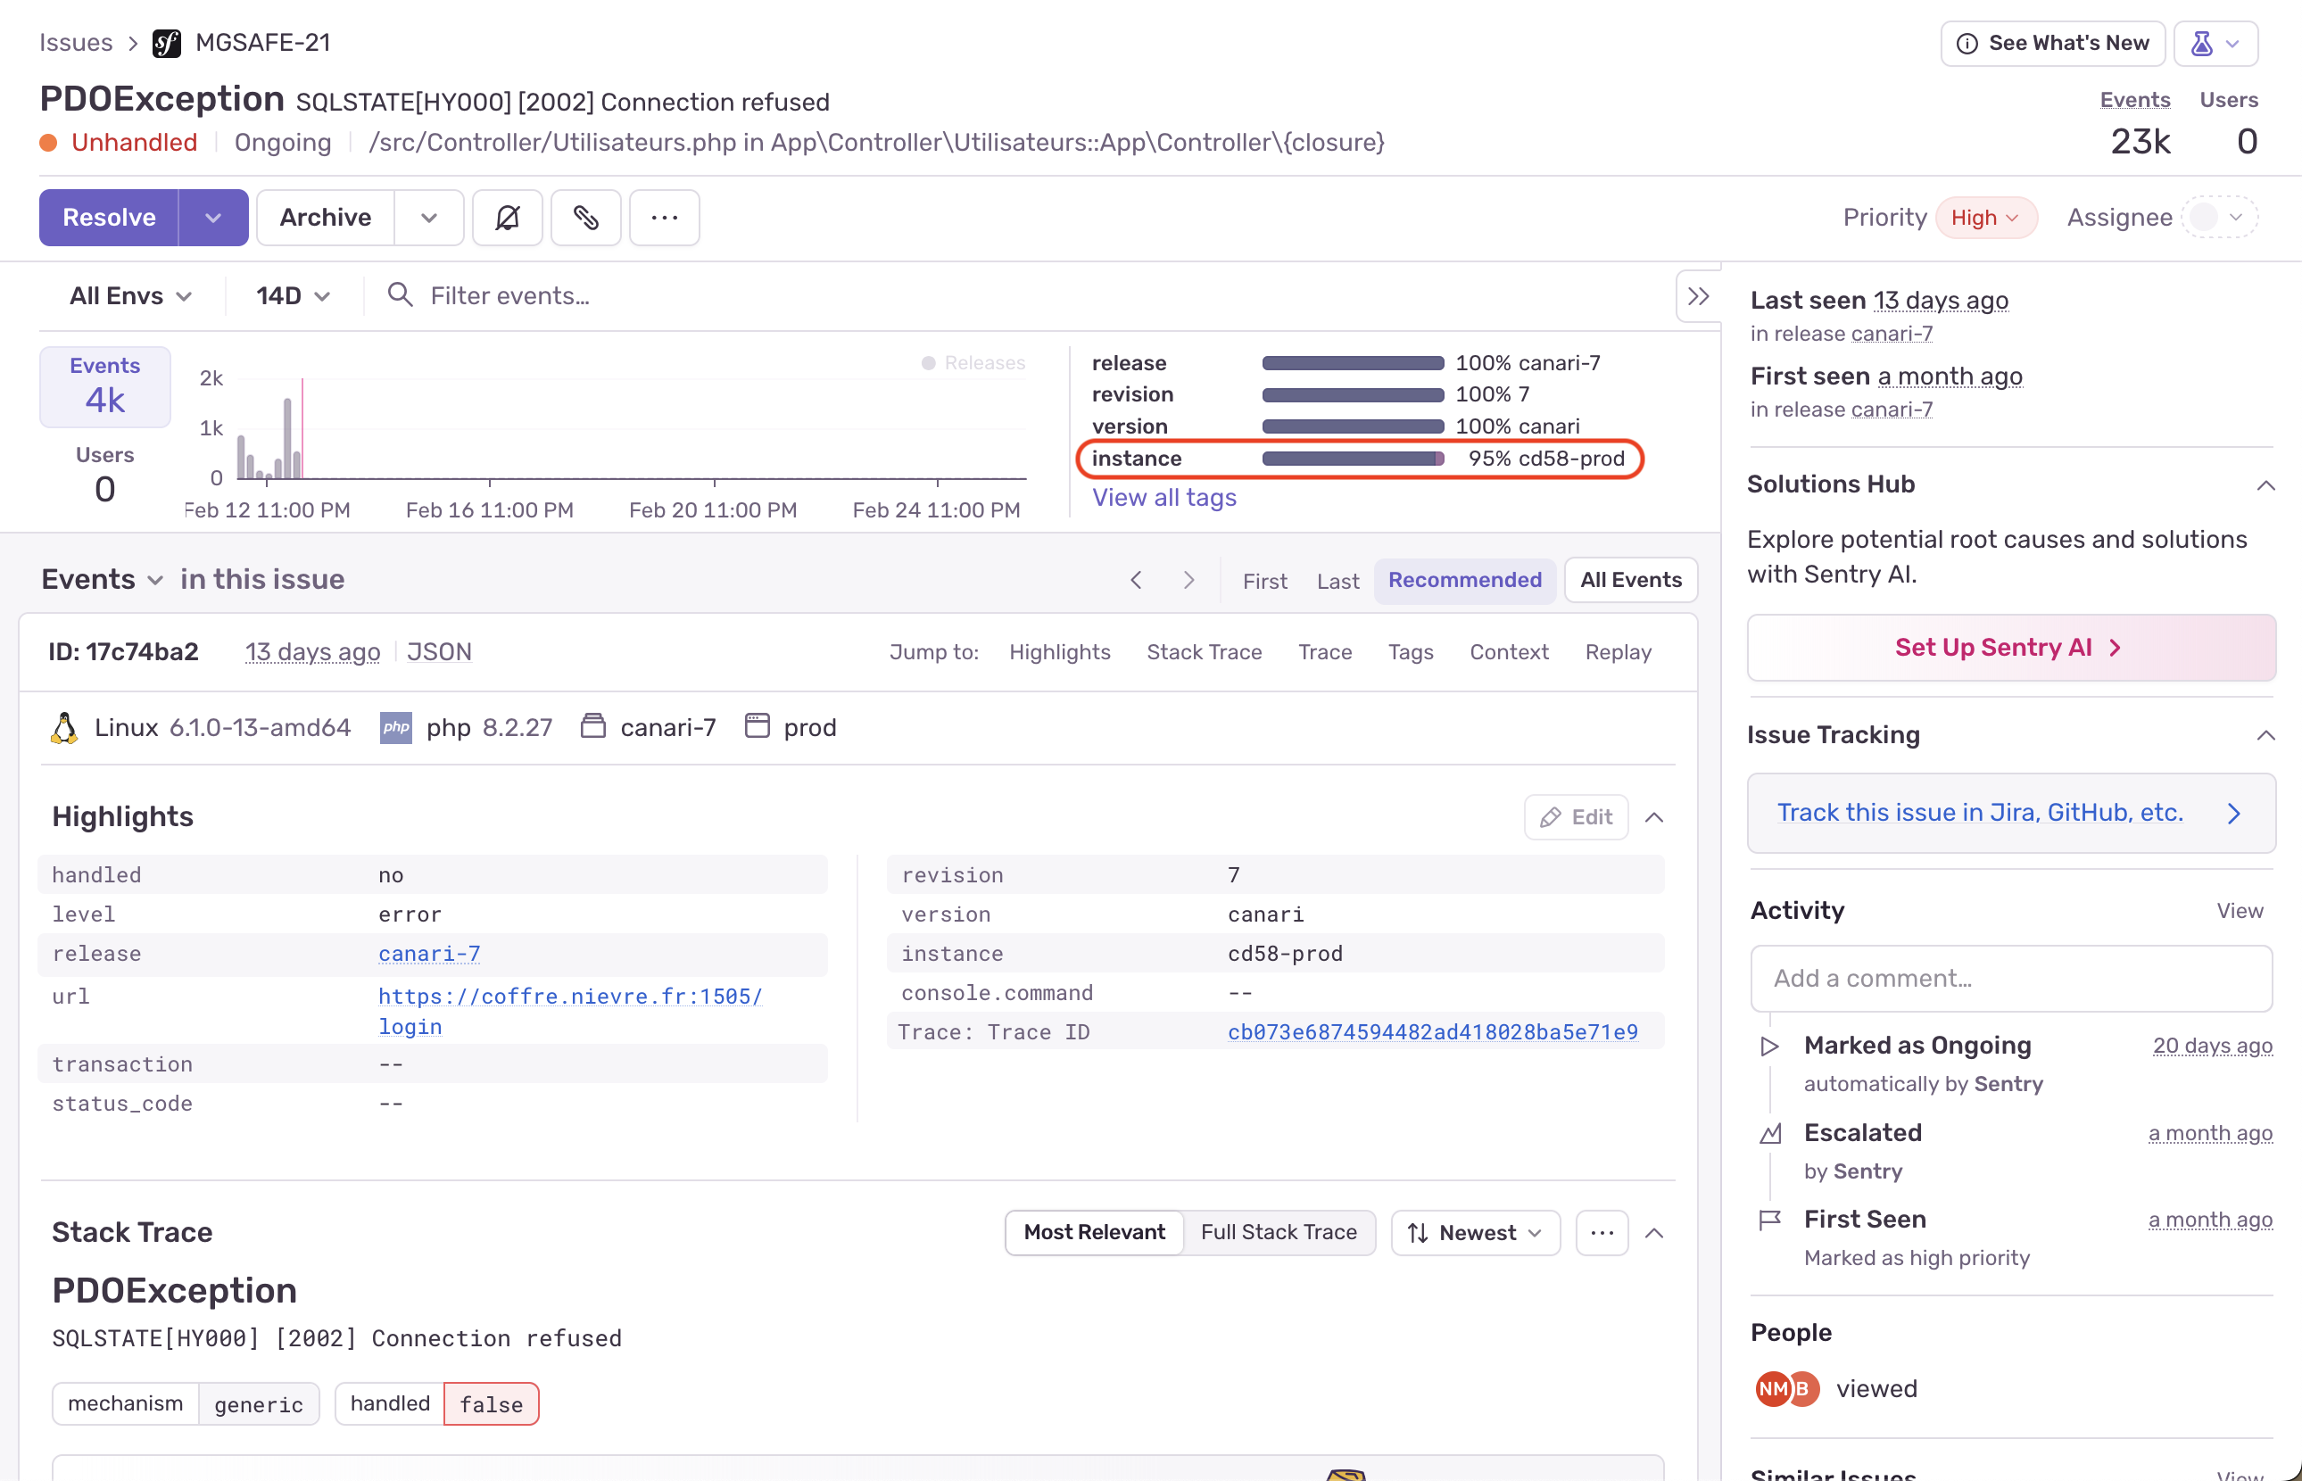Open the Events in this issue dropdown

click(102, 580)
